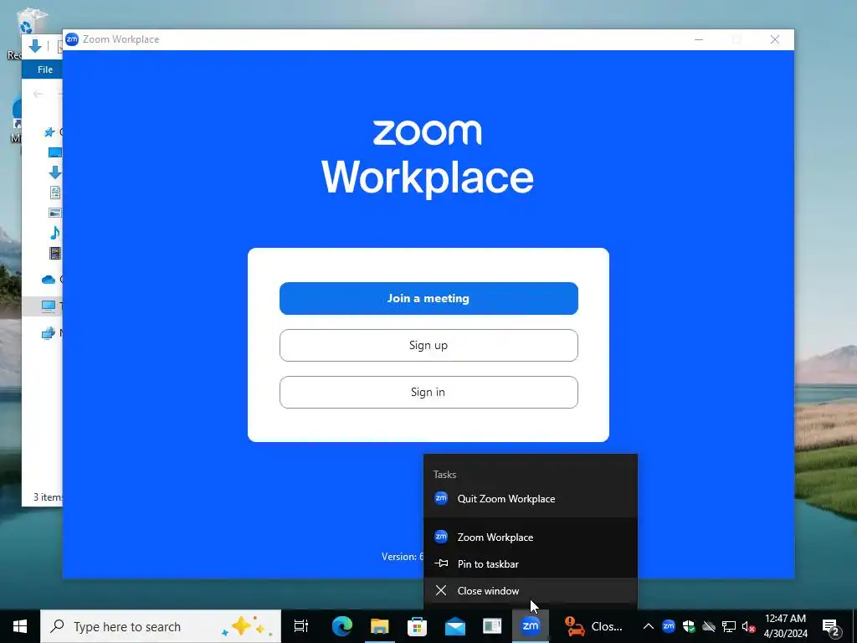Select Downloads arrow in File Explorer sidebar
The height and width of the screenshot is (643, 857).
click(55, 172)
